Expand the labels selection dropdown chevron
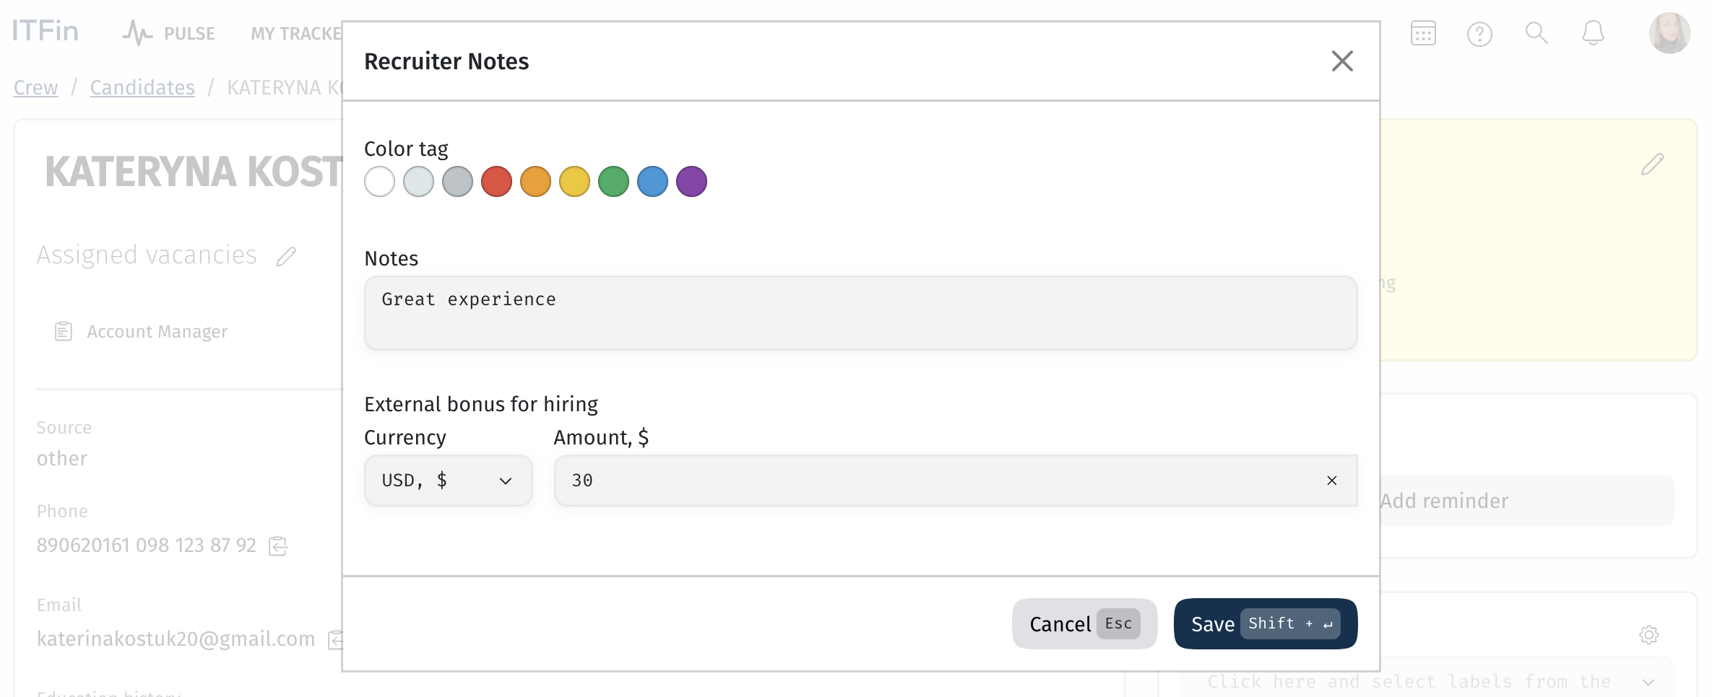Viewport: 1712px width, 697px height. [x=1648, y=682]
